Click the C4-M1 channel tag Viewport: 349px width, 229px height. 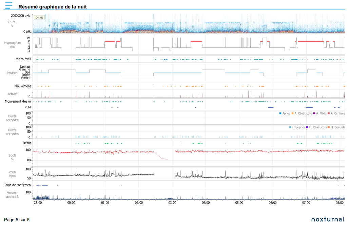tap(39, 17)
